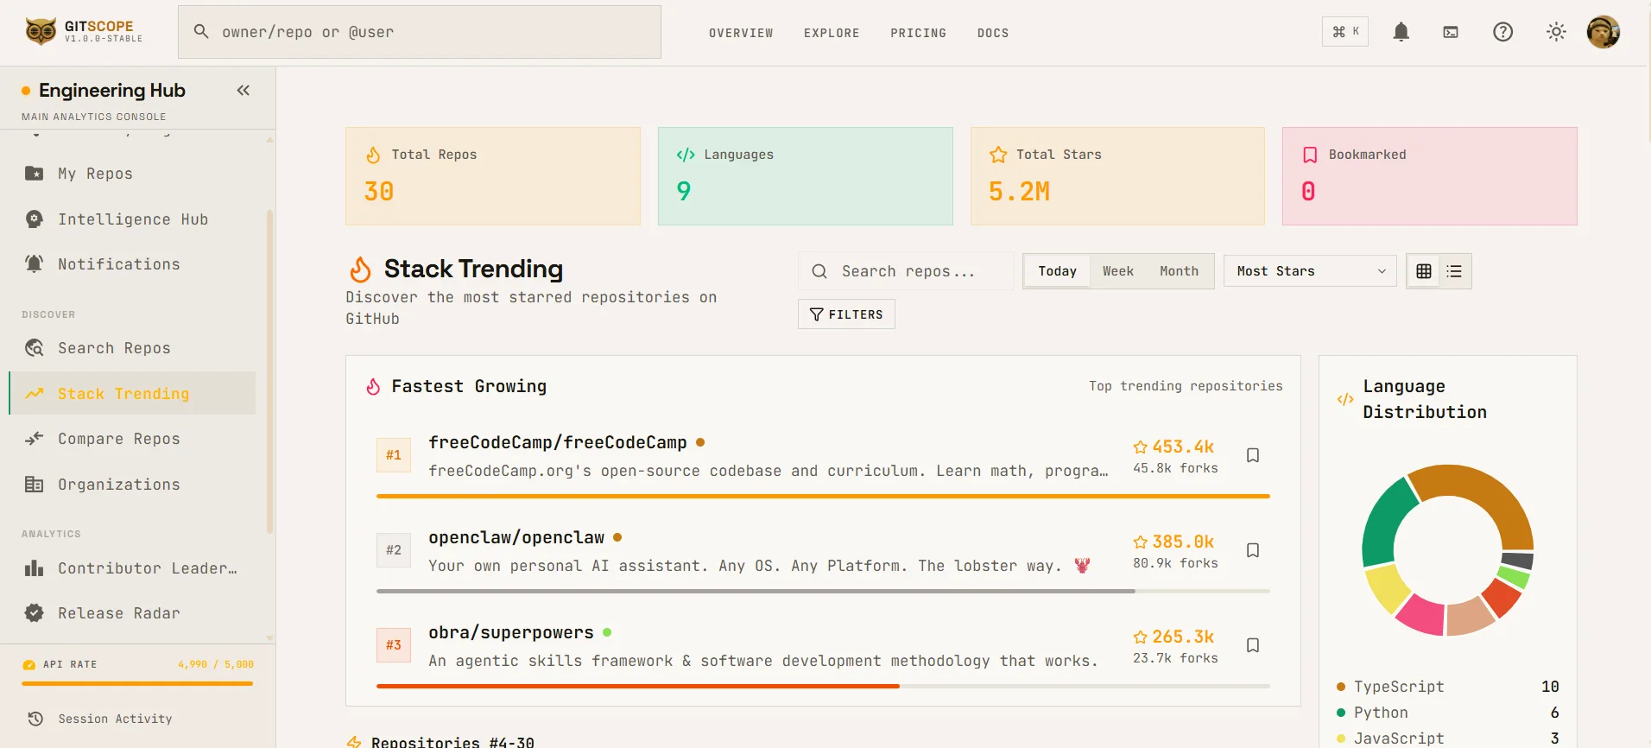Open Release Radar
The width and height of the screenshot is (1651, 748).
pos(132,613)
